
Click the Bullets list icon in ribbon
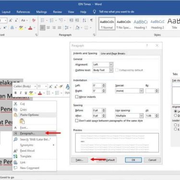point(42,20)
